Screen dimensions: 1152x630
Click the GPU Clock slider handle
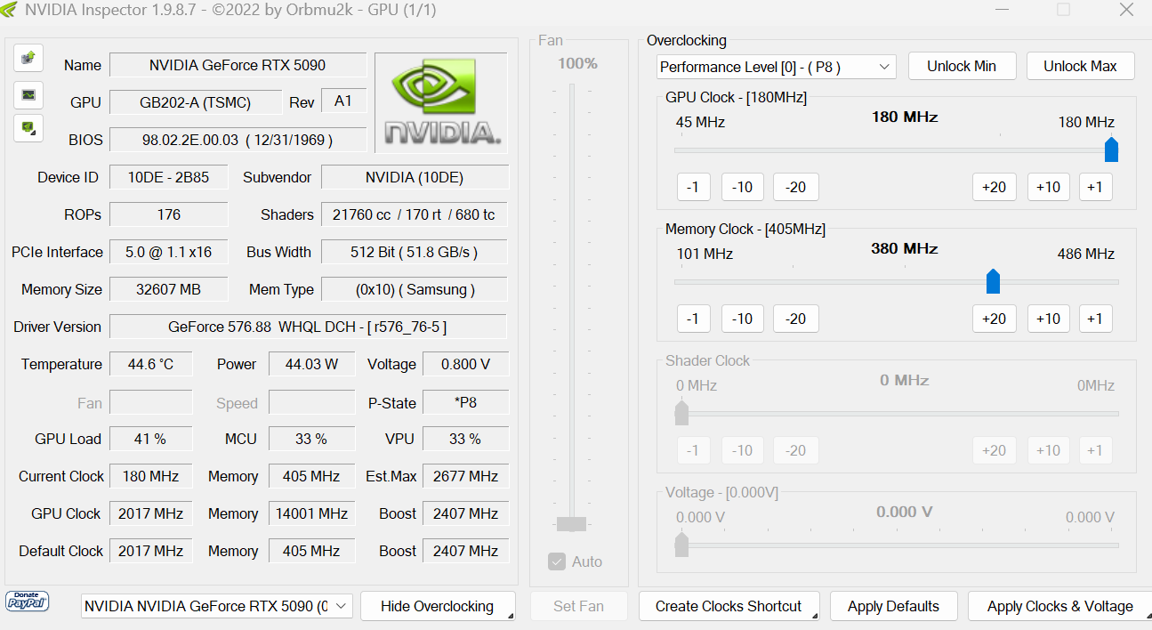pos(1111,149)
